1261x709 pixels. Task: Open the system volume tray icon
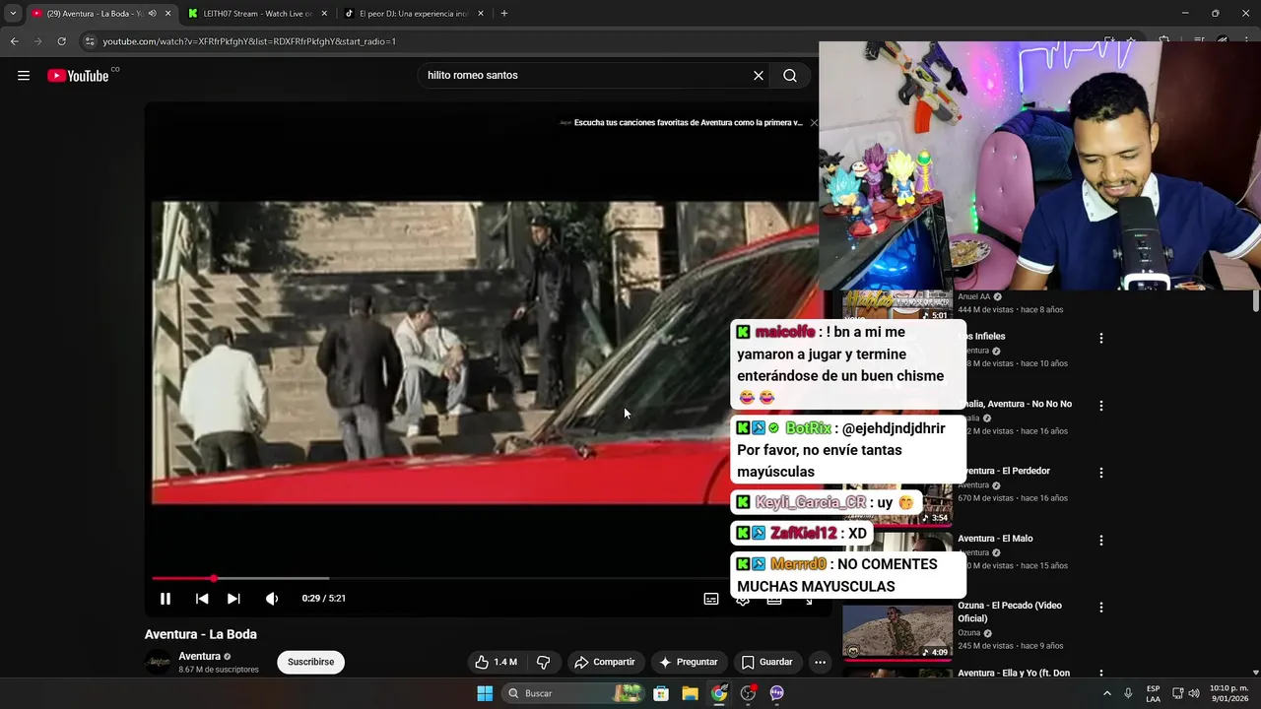tap(1194, 693)
